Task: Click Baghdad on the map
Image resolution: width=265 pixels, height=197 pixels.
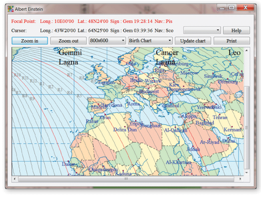Action: pos(205,122)
